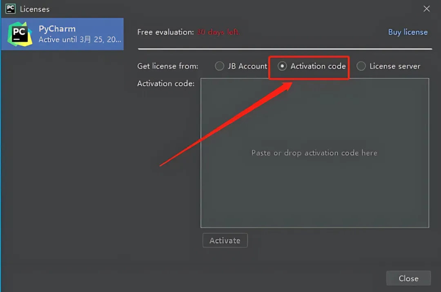Click the 'Licenses' window title text
This screenshot has width=441, height=292.
[35, 9]
